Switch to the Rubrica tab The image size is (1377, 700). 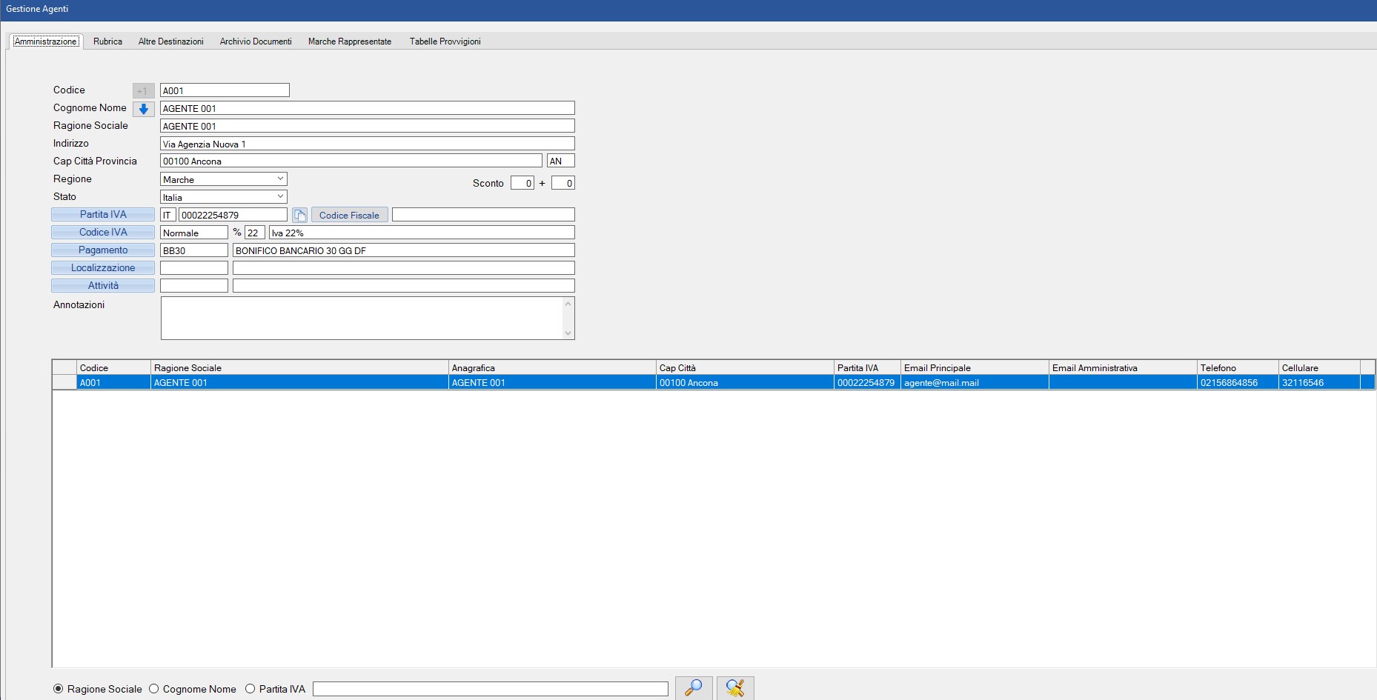click(107, 41)
